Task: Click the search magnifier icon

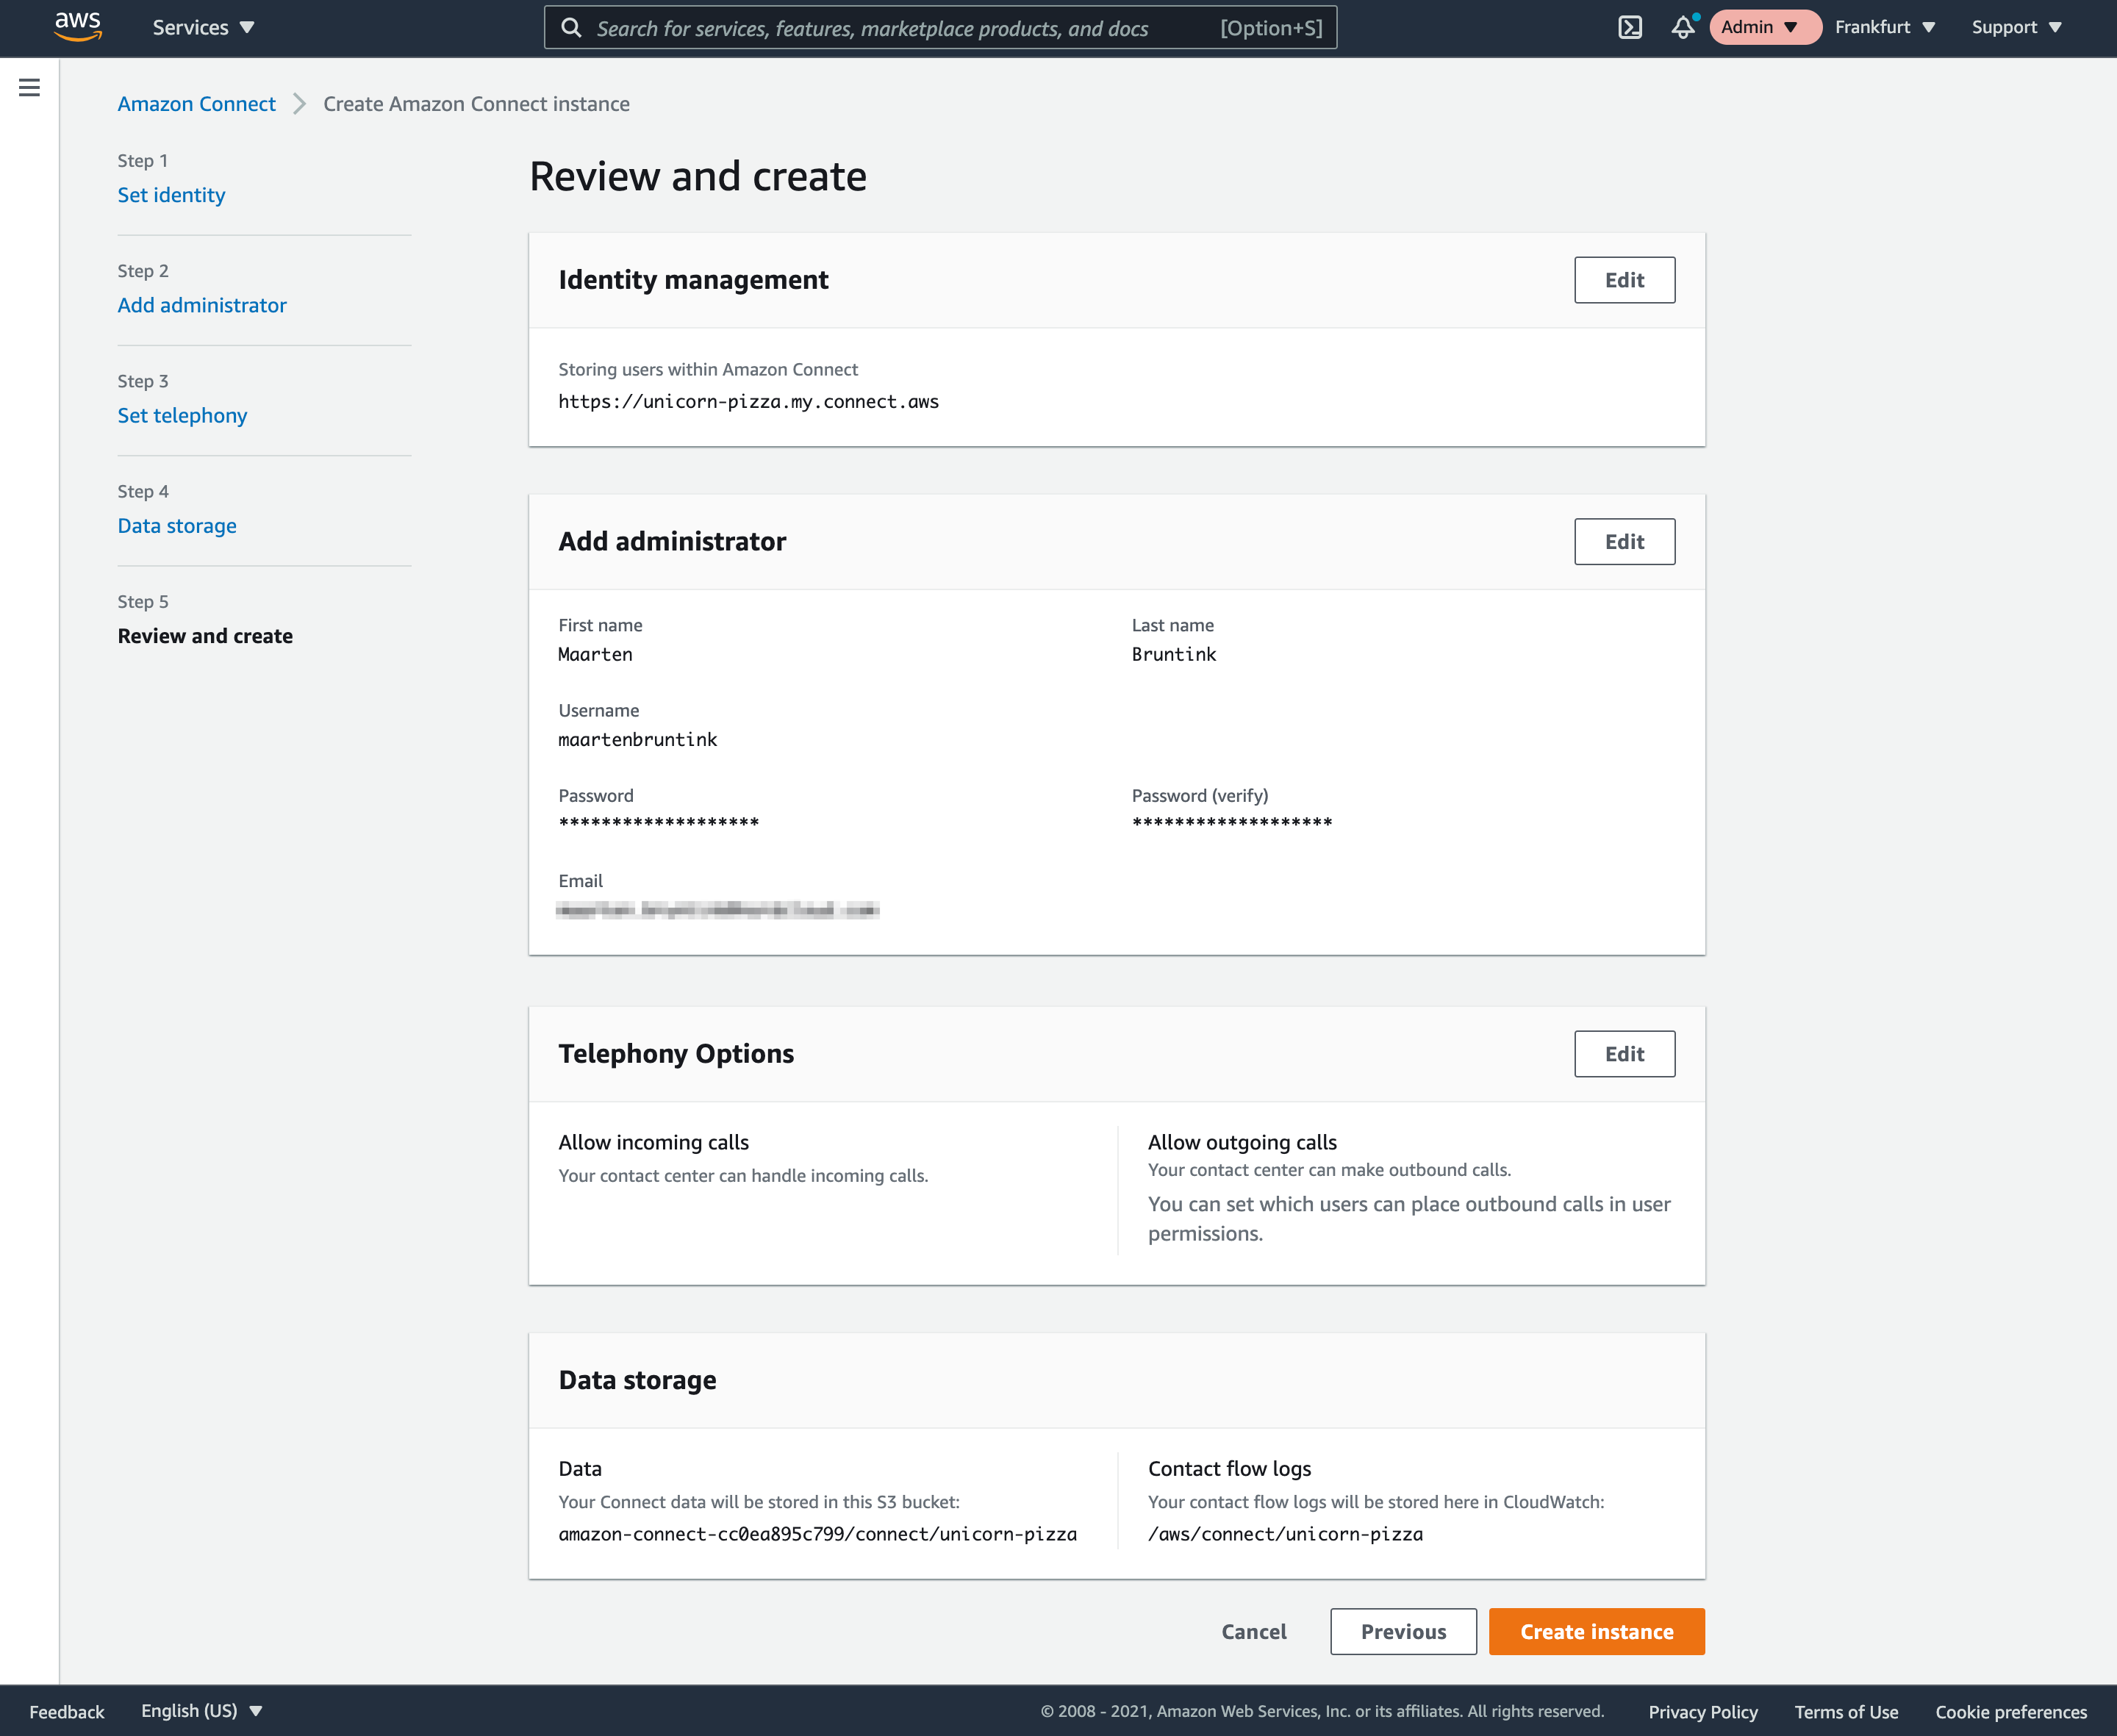Action: point(571,28)
